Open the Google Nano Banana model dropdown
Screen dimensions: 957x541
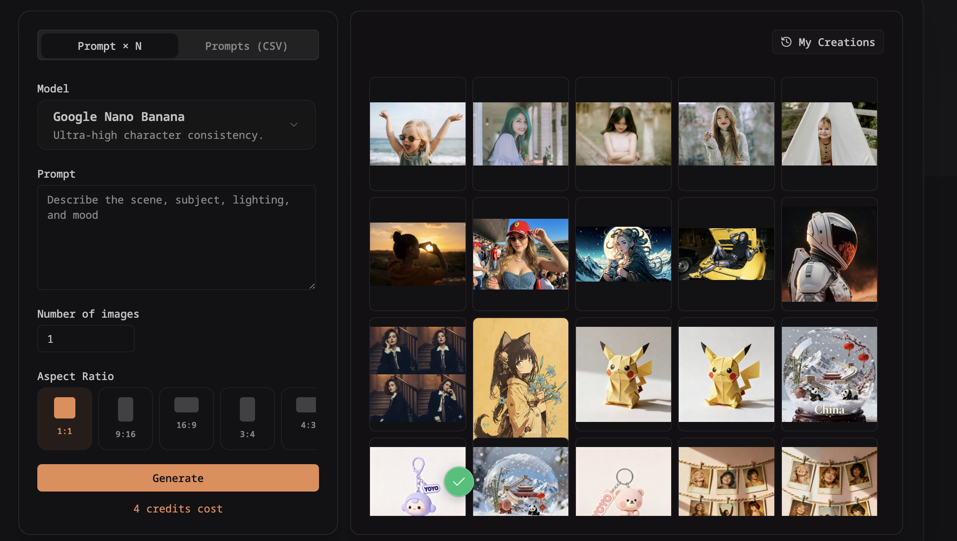177,125
